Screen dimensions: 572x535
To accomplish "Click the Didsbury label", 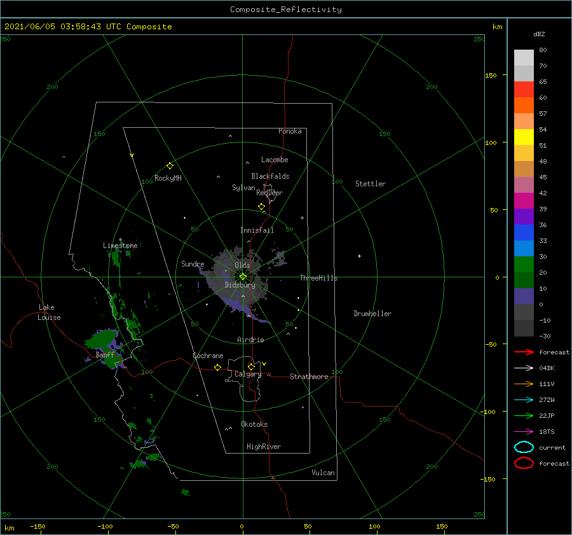I will tap(240, 285).
